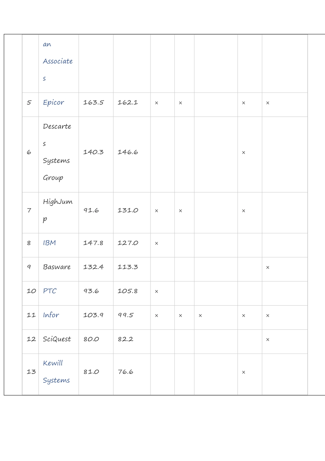The height and width of the screenshot is (461, 325).
Task: Click the Descartes Systems Group cell
Action: [x=57, y=152]
